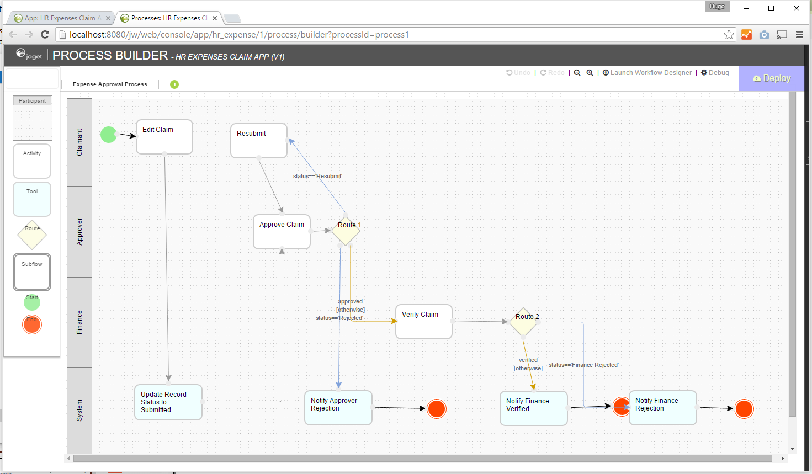The width and height of the screenshot is (812, 474).
Task: Click the zoom out magnifier icon
Action: coord(577,73)
